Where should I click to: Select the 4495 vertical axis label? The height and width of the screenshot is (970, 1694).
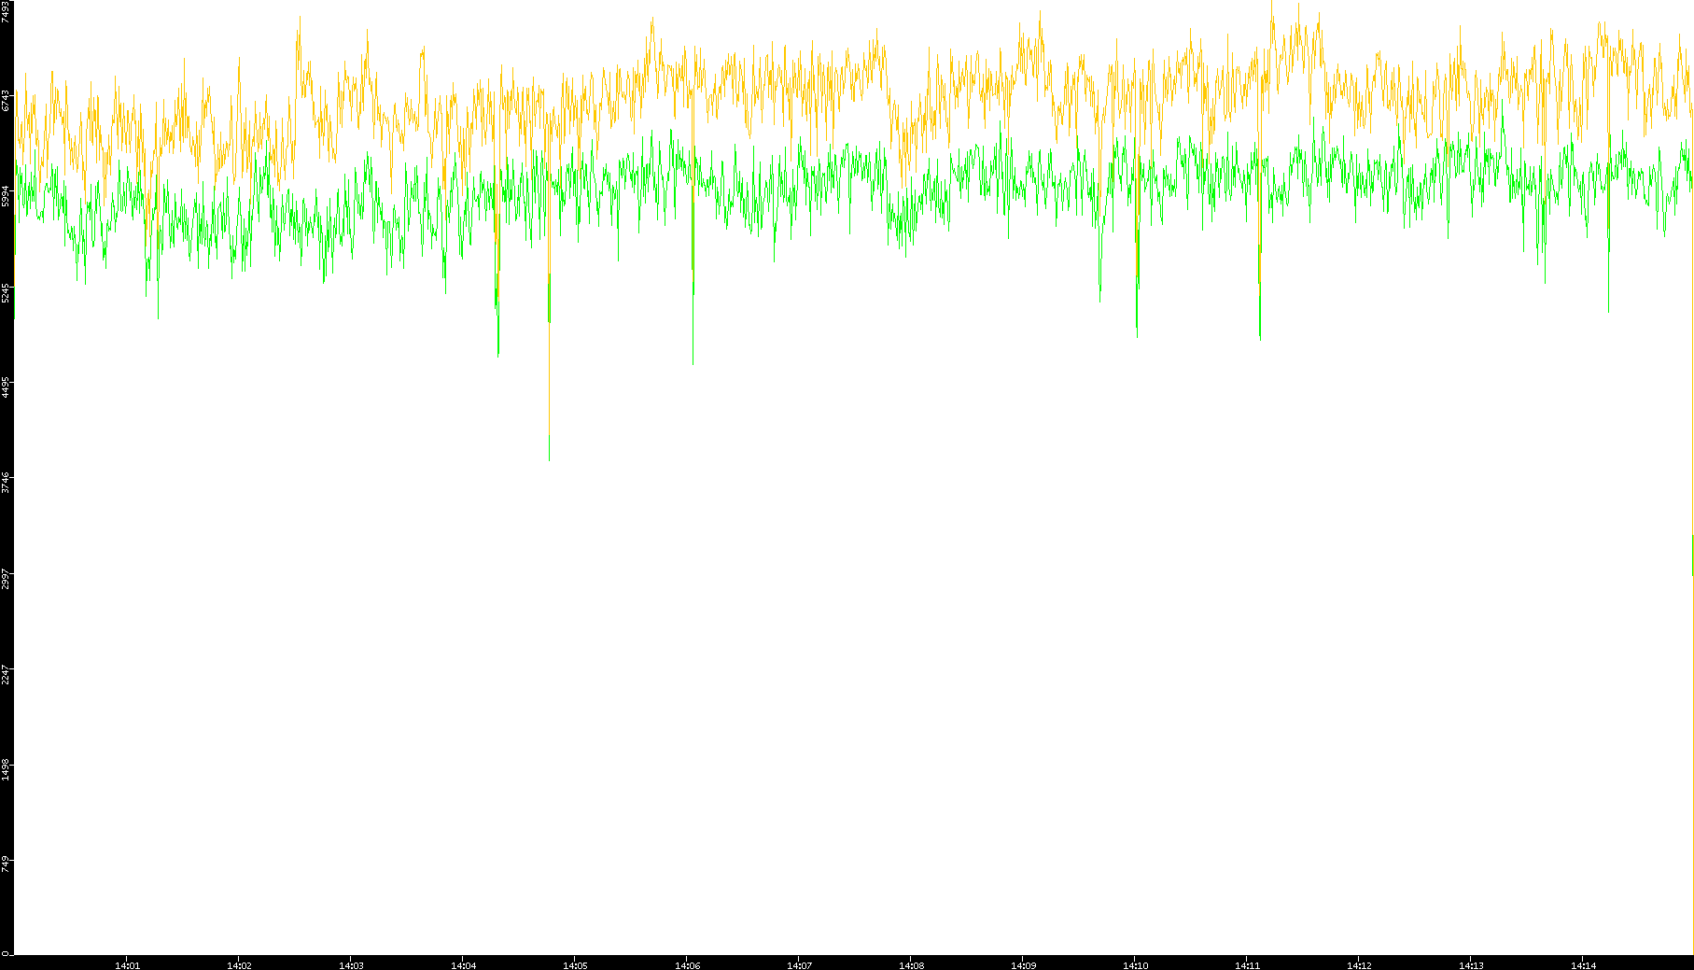point(7,387)
